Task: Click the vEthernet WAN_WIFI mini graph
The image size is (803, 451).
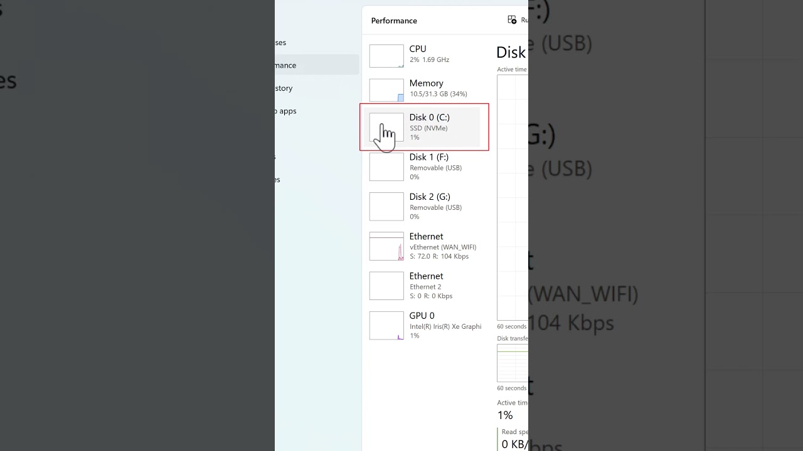Action: (386, 246)
